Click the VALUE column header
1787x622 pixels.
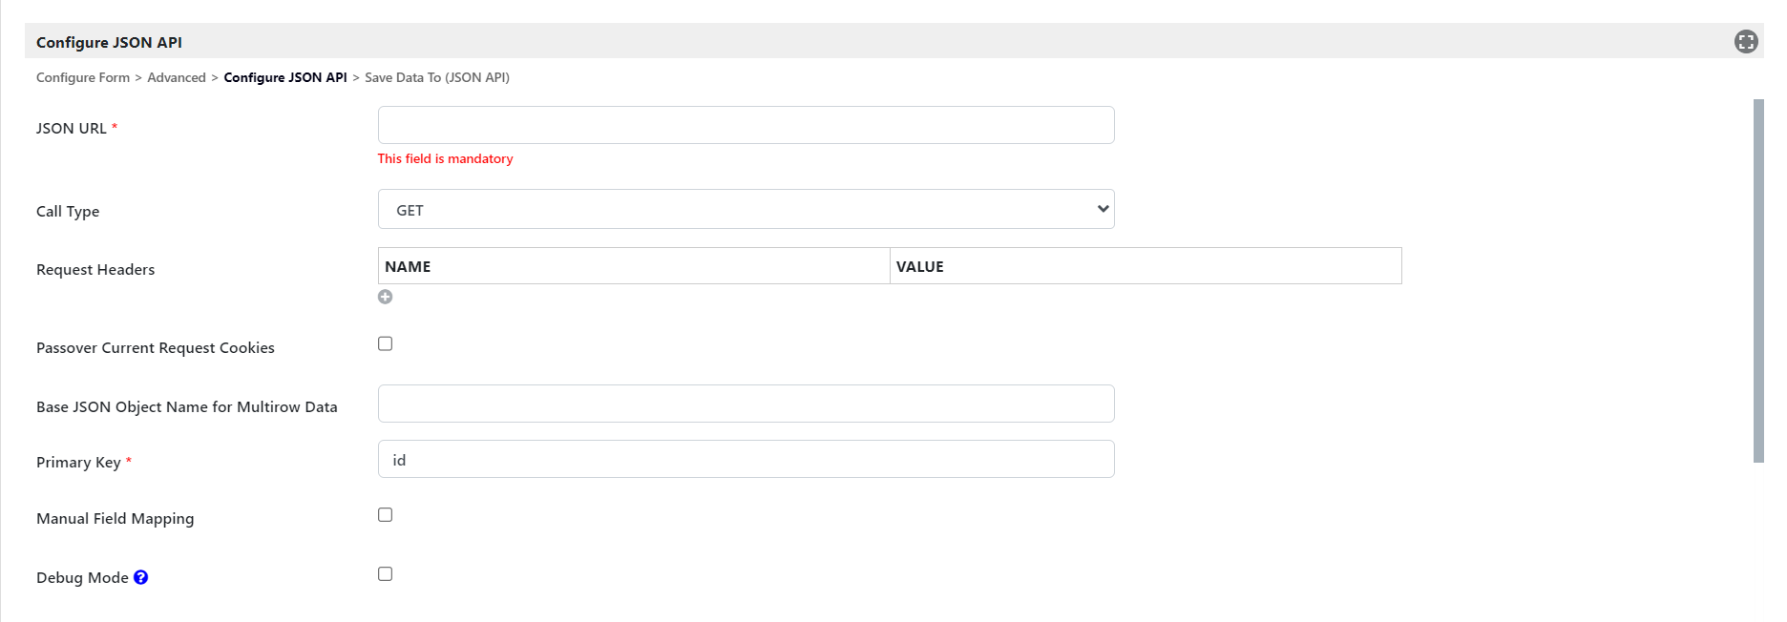[1145, 266]
